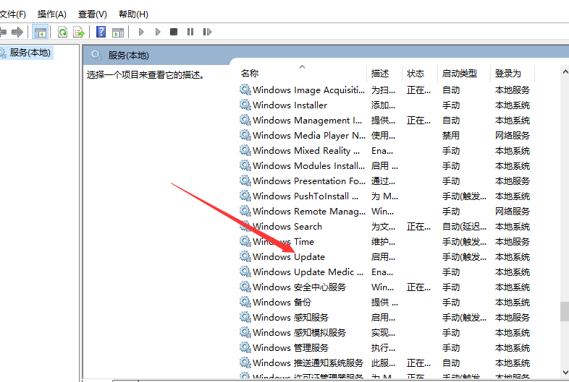The height and width of the screenshot is (382, 569).
Task: Click the stop service square icon
Action: (174, 32)
